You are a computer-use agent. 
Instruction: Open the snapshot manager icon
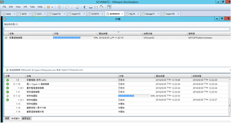(x=78, y=6)
